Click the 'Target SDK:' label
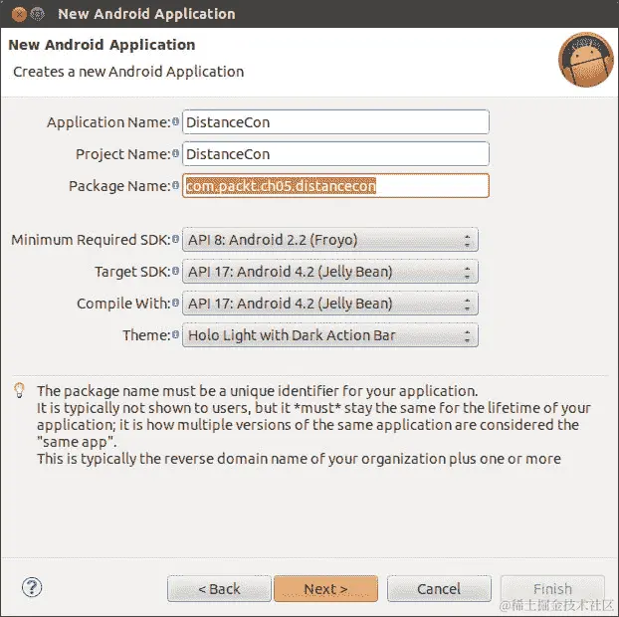The width and height of the screenshot is (619, 617). pyautogui.click(x=132, y=272)
